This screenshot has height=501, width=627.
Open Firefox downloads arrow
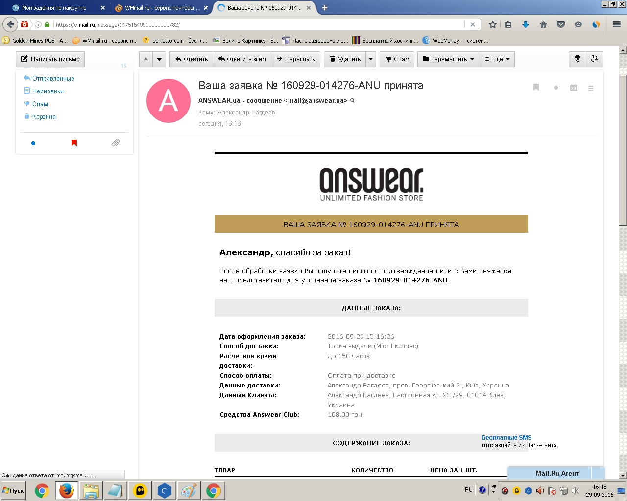pyautogui.click(x=526, y=24)
